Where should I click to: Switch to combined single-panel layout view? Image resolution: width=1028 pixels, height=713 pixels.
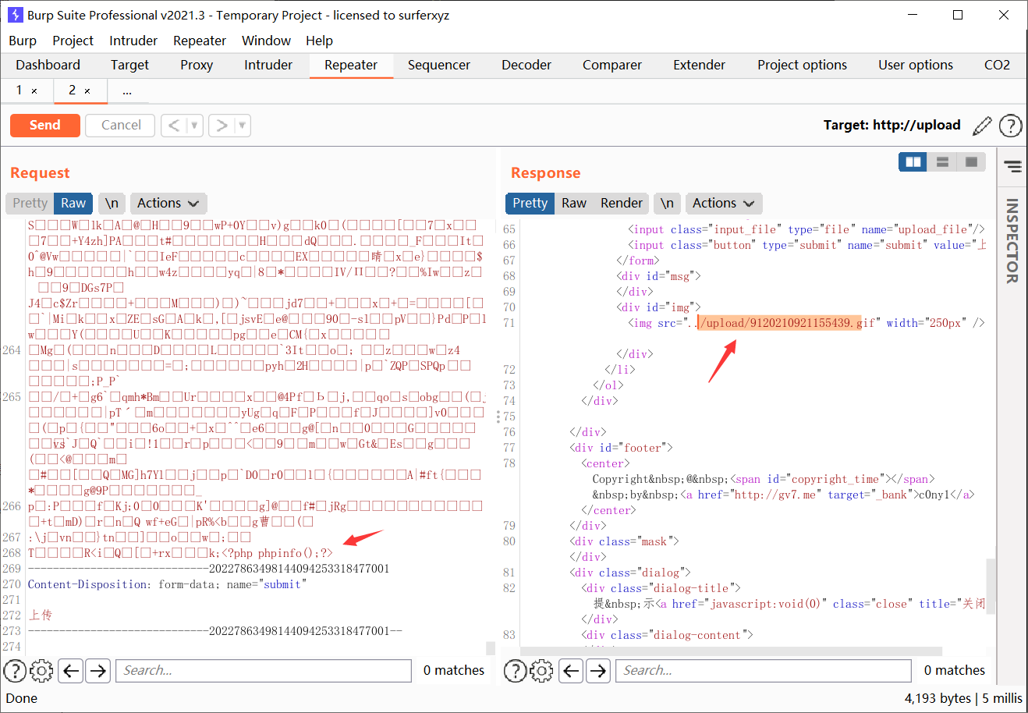coord(972,162)
